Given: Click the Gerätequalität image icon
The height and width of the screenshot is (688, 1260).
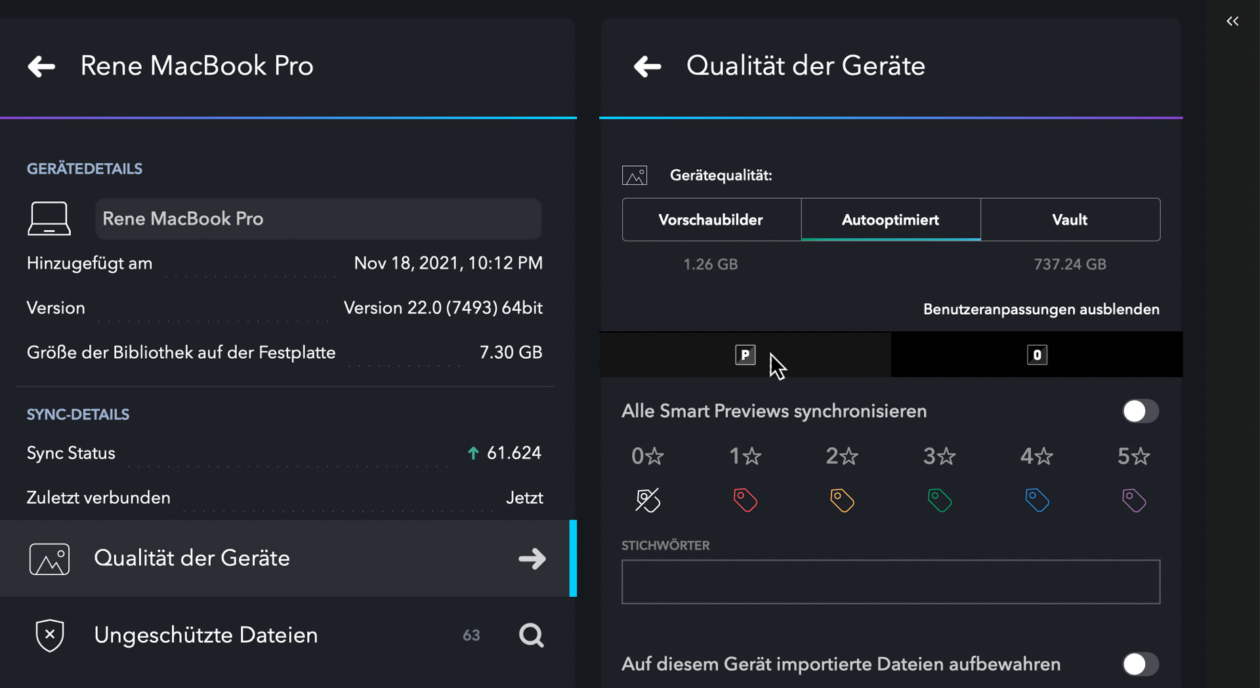Looking at the screenshot, I should [635, 175].
